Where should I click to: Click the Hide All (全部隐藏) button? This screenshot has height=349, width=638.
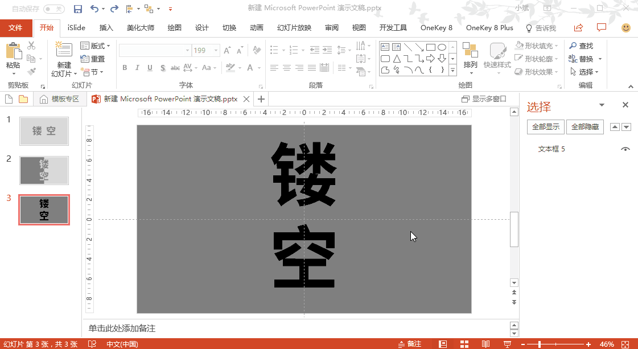pyautogui.click(x=585, y=127)
